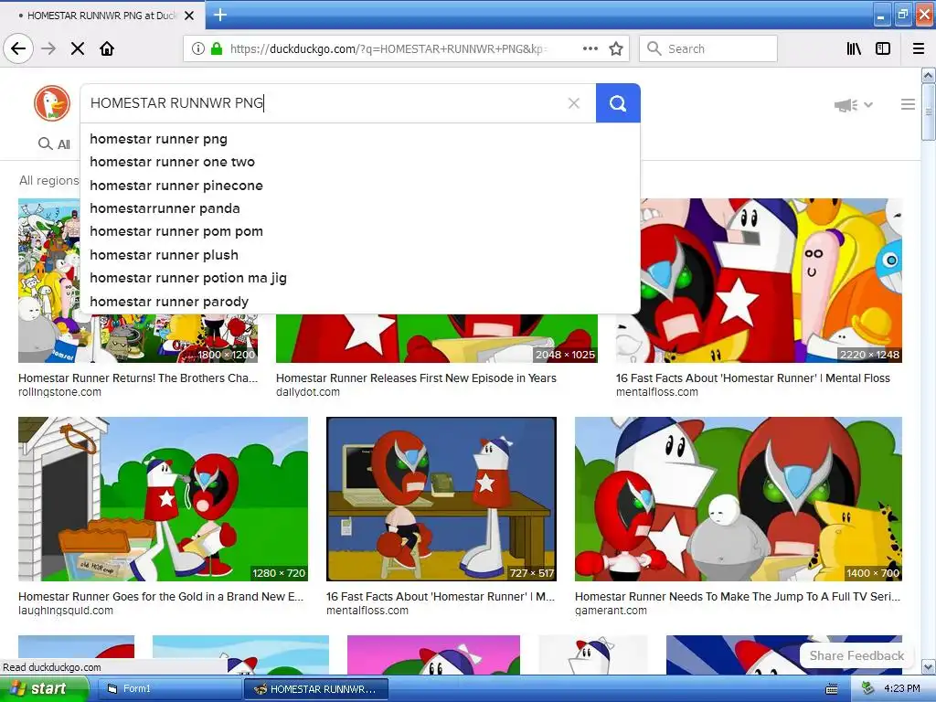The height and width of the screenshot is (702, 936).
Task: Choose suggestion homestar runner pinecone
Action: [x=360, y=186]
